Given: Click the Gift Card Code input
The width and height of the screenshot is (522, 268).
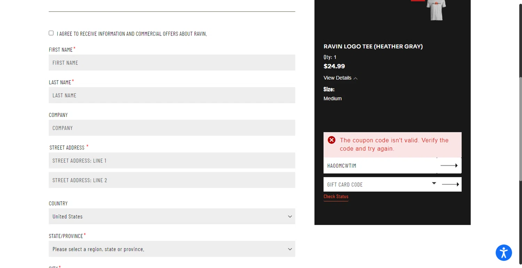Looking at the screenshot, I should [x=376, y=184].
